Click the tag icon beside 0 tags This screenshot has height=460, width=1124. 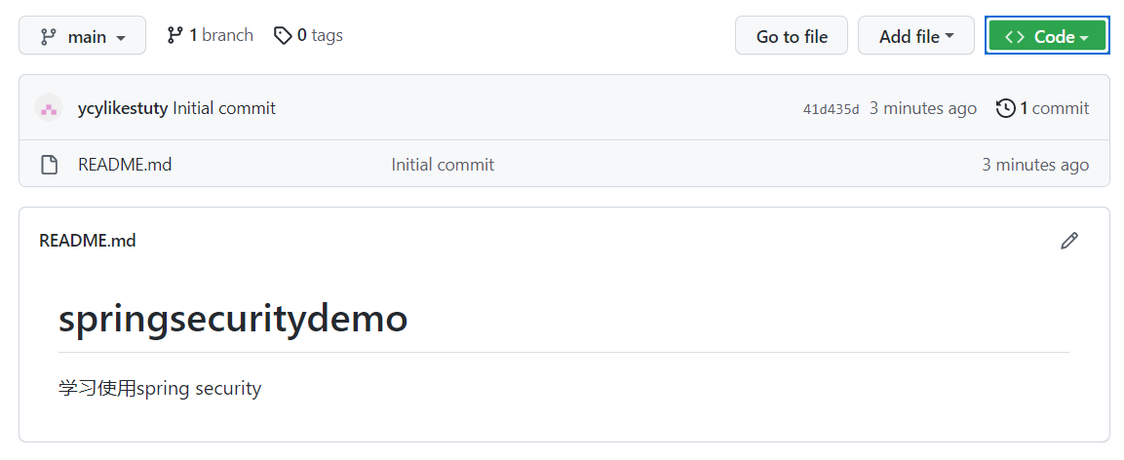pyautogui.click(x=283, y=35)
